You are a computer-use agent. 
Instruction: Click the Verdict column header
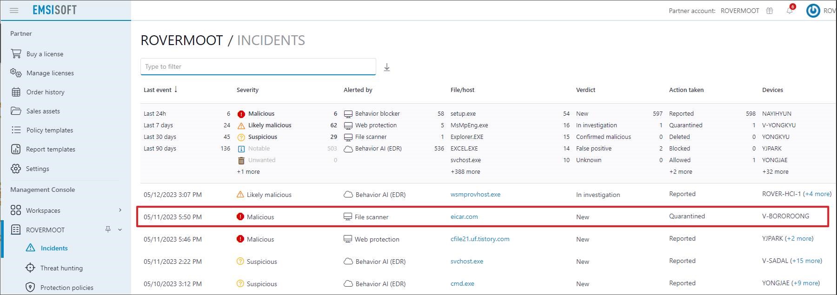point(585,90)
